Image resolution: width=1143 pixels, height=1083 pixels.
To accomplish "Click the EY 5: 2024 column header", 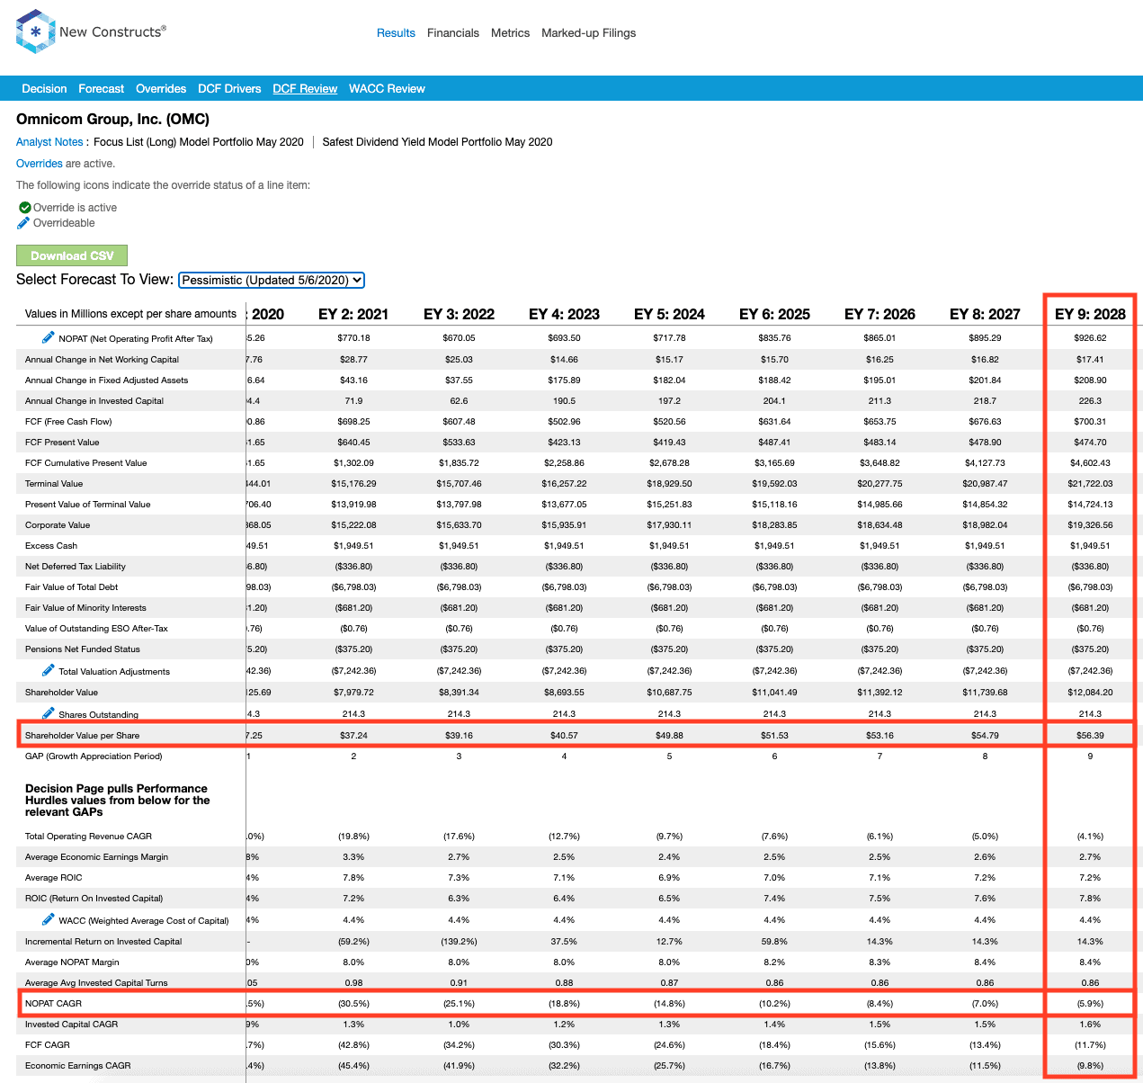I will click(669, 314).
